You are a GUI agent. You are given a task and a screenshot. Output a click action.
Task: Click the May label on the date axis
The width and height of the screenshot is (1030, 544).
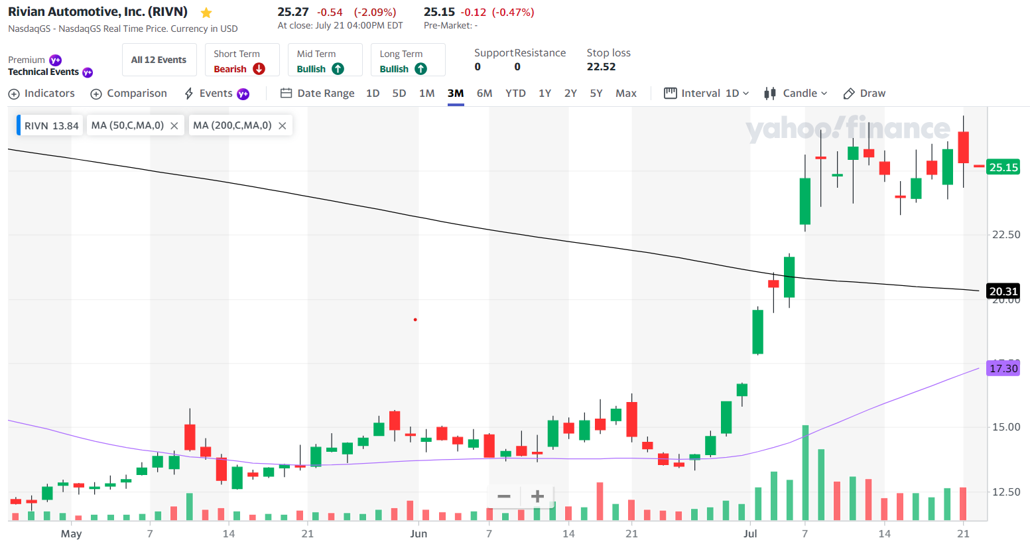[71, 533]
